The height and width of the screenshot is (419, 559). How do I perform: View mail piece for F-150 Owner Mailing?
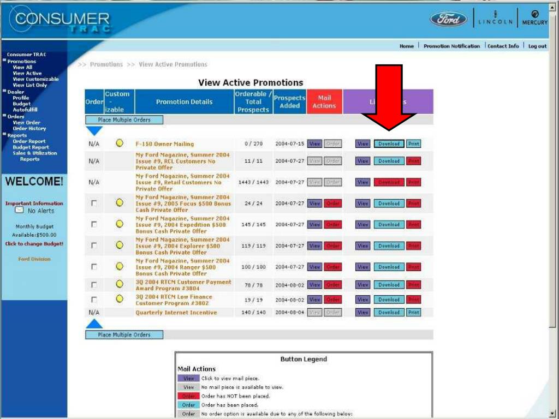point(314,144)
